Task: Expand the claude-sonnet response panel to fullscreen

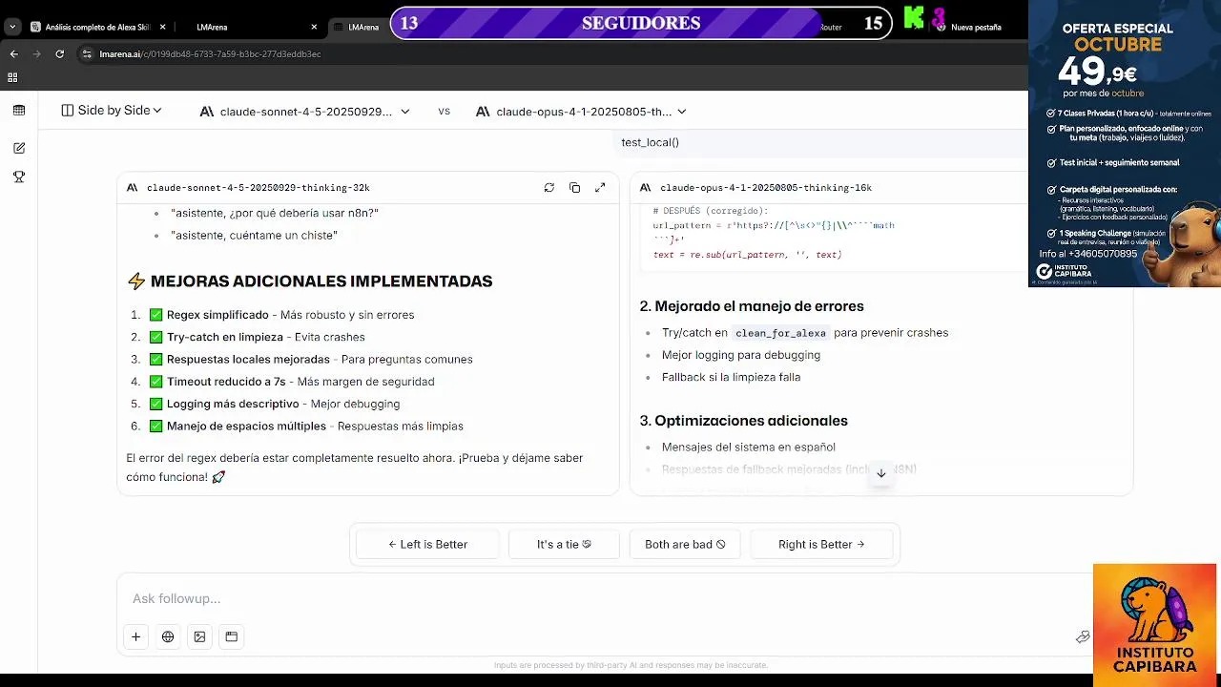Action: click(600, 188)
